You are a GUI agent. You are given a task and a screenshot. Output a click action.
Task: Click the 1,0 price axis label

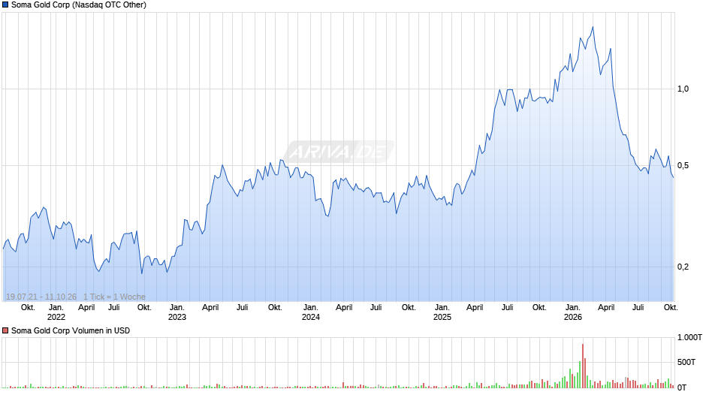[683, 89]
